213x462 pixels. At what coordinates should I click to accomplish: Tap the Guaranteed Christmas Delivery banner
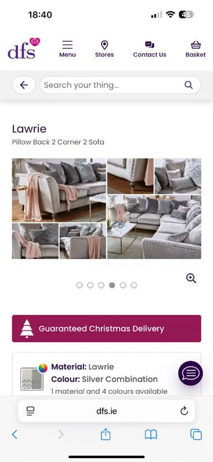coord(106,328)
